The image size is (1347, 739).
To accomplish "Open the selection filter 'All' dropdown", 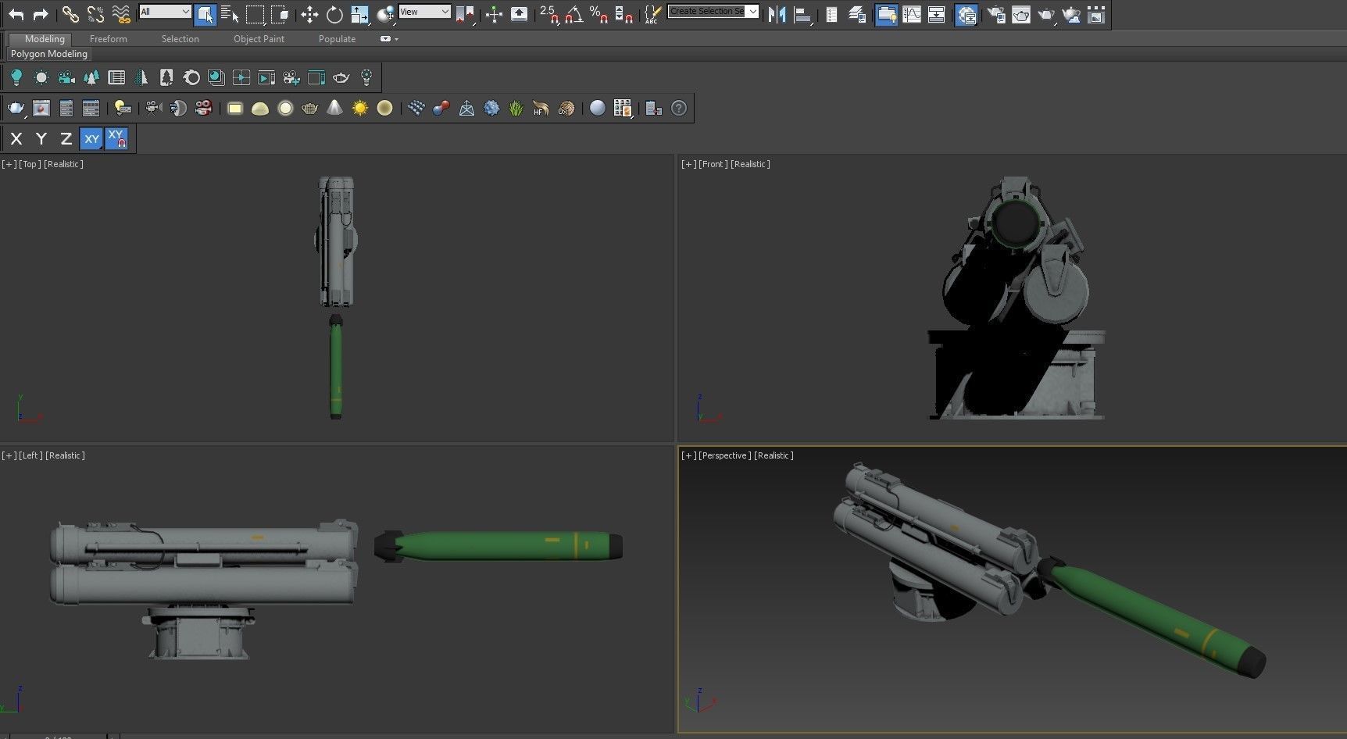I will point(165,12).
